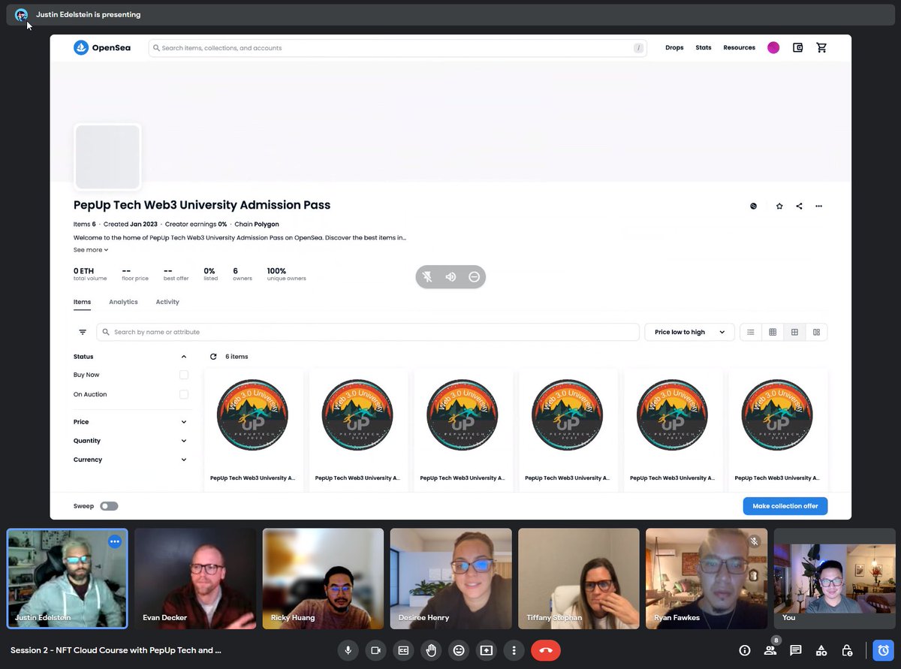This screenshot has width=901, height=669.
Task: Switch to small grid view layout
Action: tap(773, 332)
